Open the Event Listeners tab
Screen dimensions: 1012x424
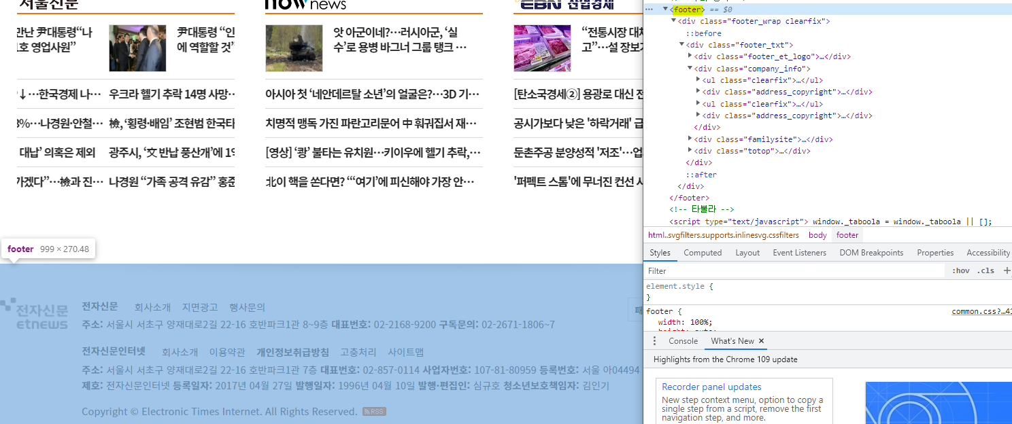click(799, 253)
